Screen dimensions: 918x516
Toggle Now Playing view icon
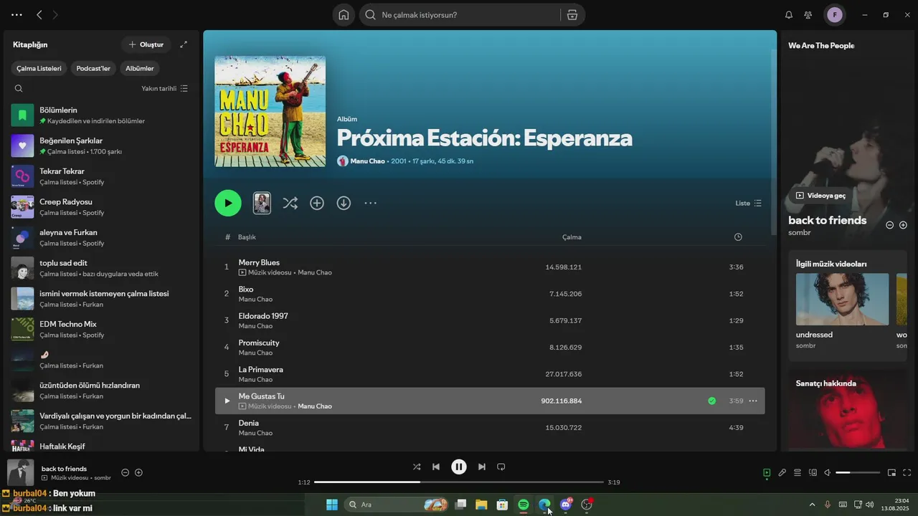[x=767, y=473]
